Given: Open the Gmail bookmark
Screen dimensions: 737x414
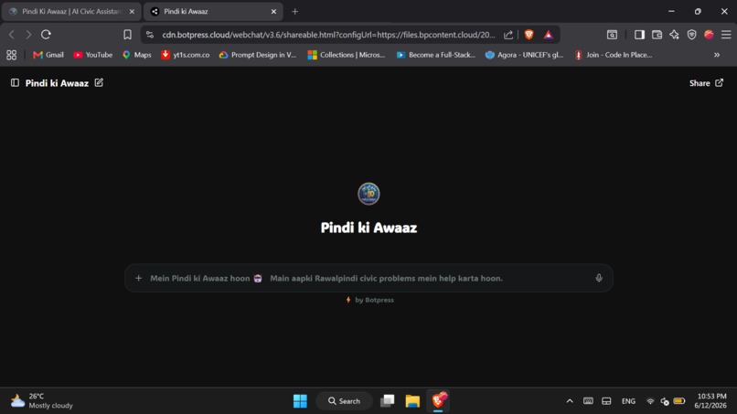Looking at the screenshot, I should (48, 55).
